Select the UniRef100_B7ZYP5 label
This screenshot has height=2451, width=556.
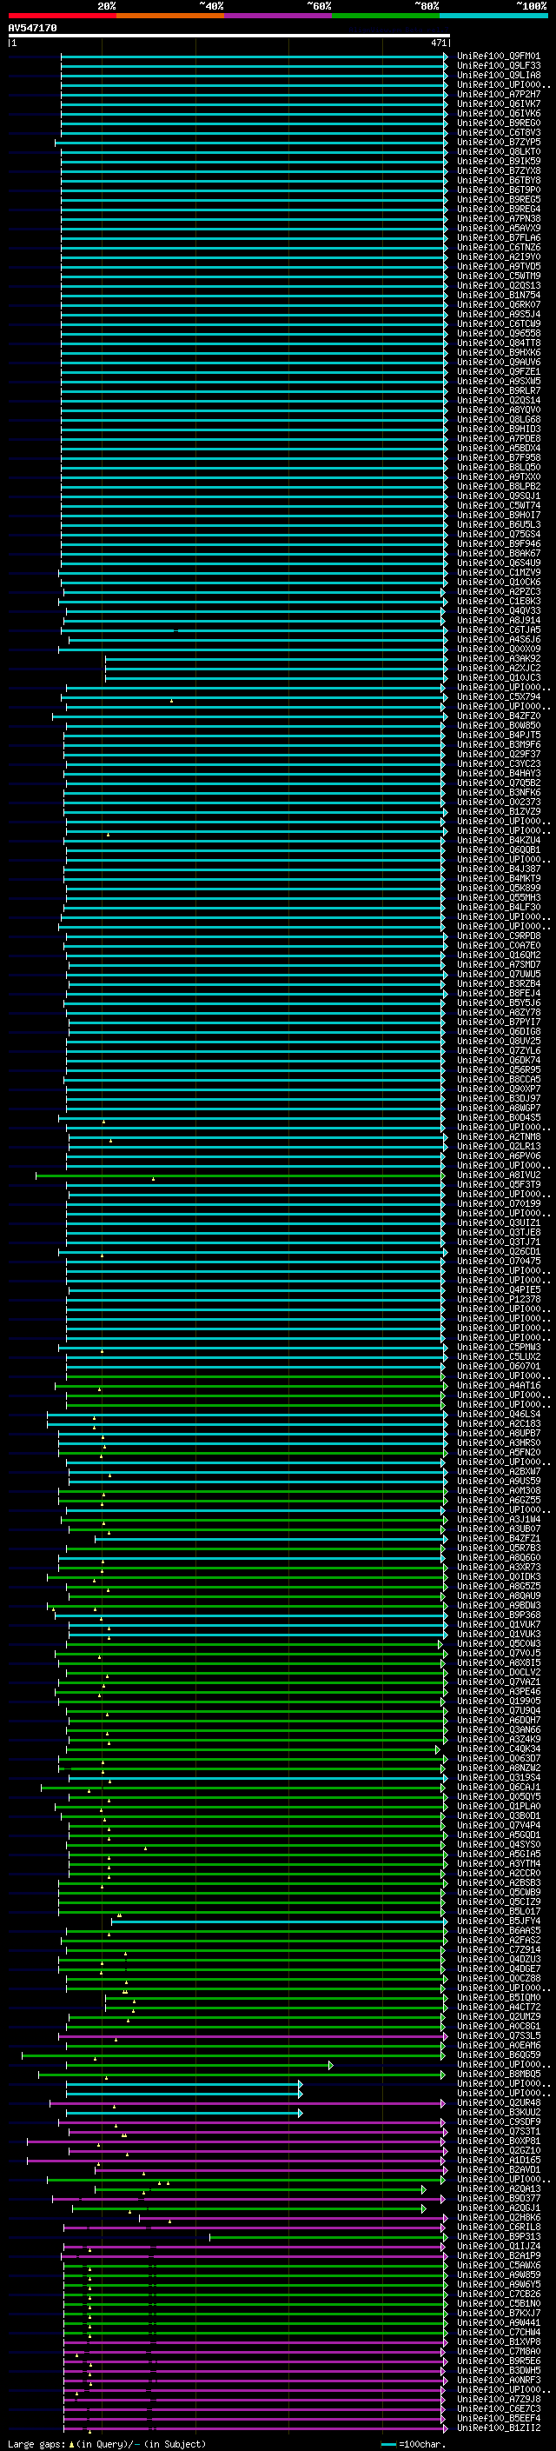click(498, 142)
